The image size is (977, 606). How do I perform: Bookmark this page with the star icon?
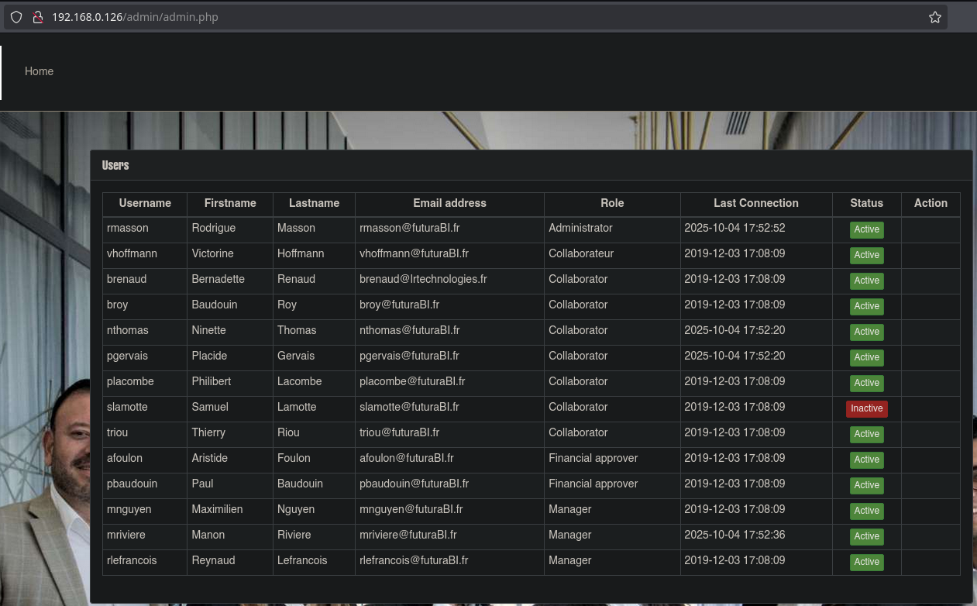934,17
